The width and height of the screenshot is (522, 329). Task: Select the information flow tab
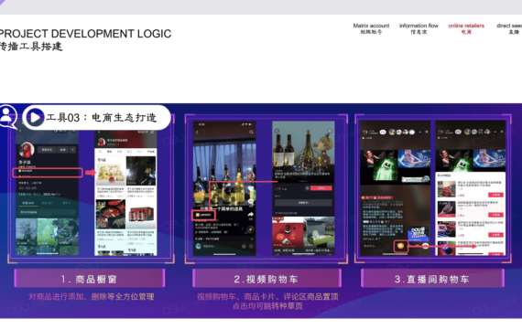coord(419,28)
